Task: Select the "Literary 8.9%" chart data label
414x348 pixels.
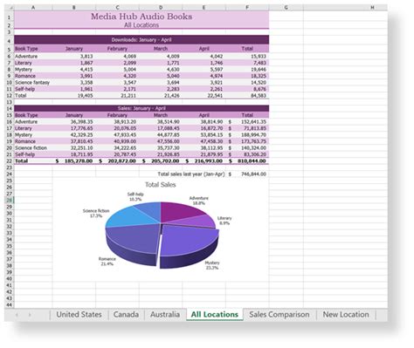Action: (x=224, y=221)
